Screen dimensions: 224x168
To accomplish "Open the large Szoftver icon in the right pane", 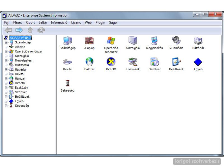I will click(155, 62).
